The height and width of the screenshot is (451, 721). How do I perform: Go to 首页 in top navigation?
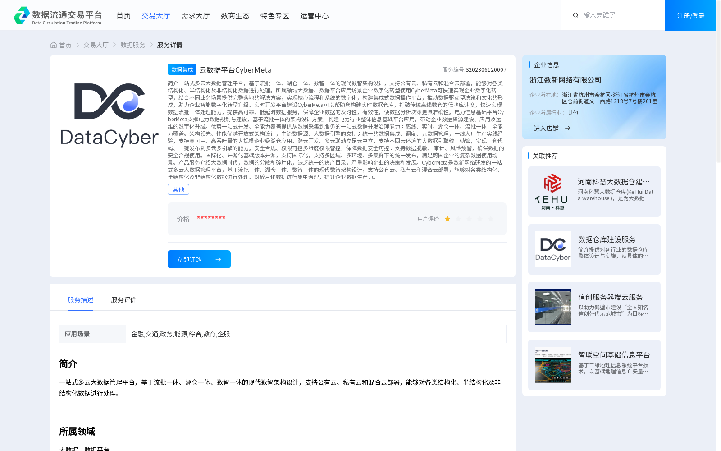click(123, 16)
